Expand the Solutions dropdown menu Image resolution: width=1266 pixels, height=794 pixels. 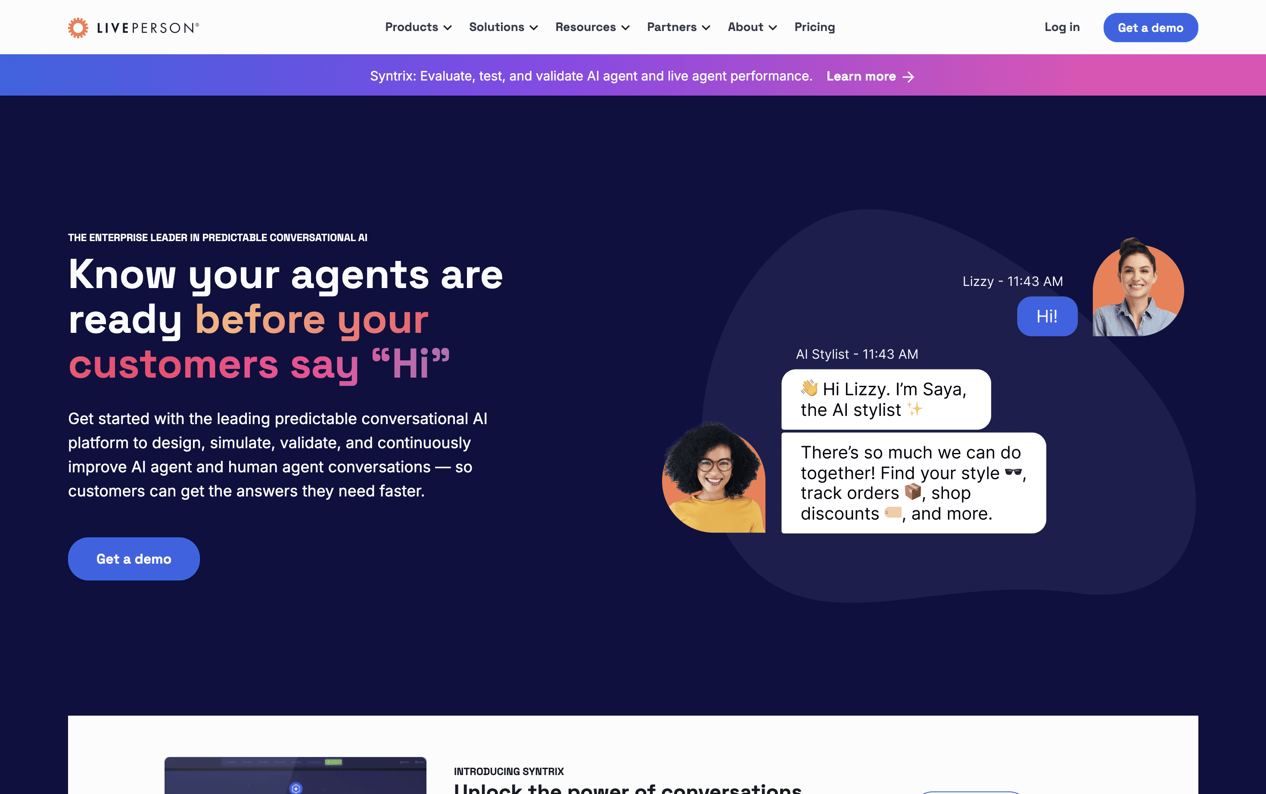tap(503, 27)
